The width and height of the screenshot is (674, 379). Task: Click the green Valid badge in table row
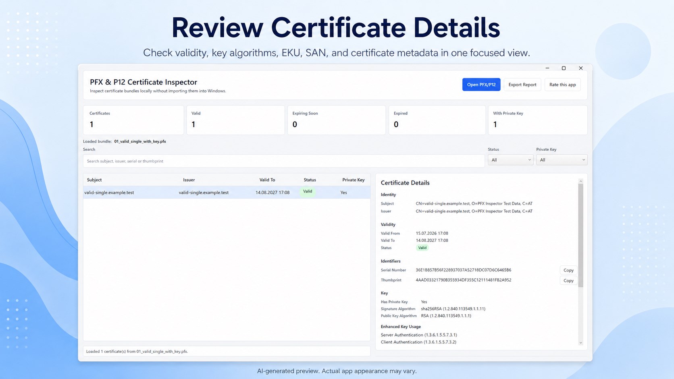(308, 192)
